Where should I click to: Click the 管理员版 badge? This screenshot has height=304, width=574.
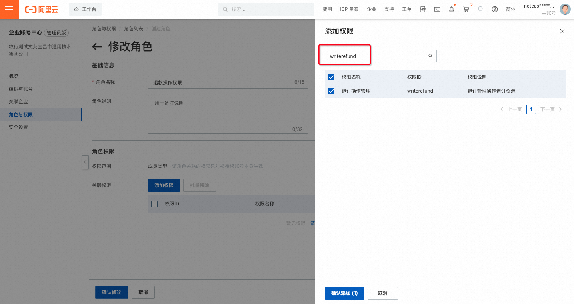(57, 33)
